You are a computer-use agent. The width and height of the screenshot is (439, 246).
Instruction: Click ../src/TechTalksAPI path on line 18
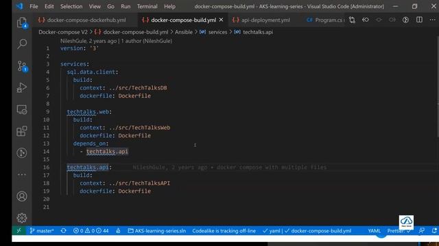[x=139, y=183]
